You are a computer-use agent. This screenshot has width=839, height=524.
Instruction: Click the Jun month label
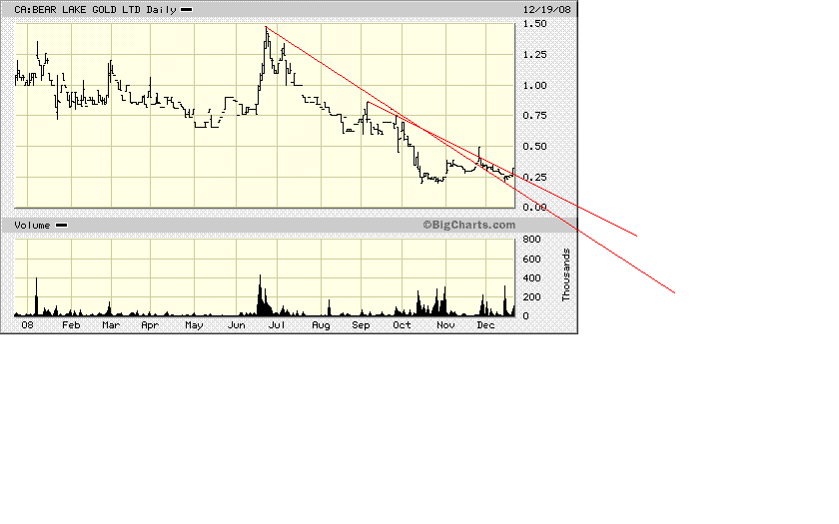tap(236, 325)
